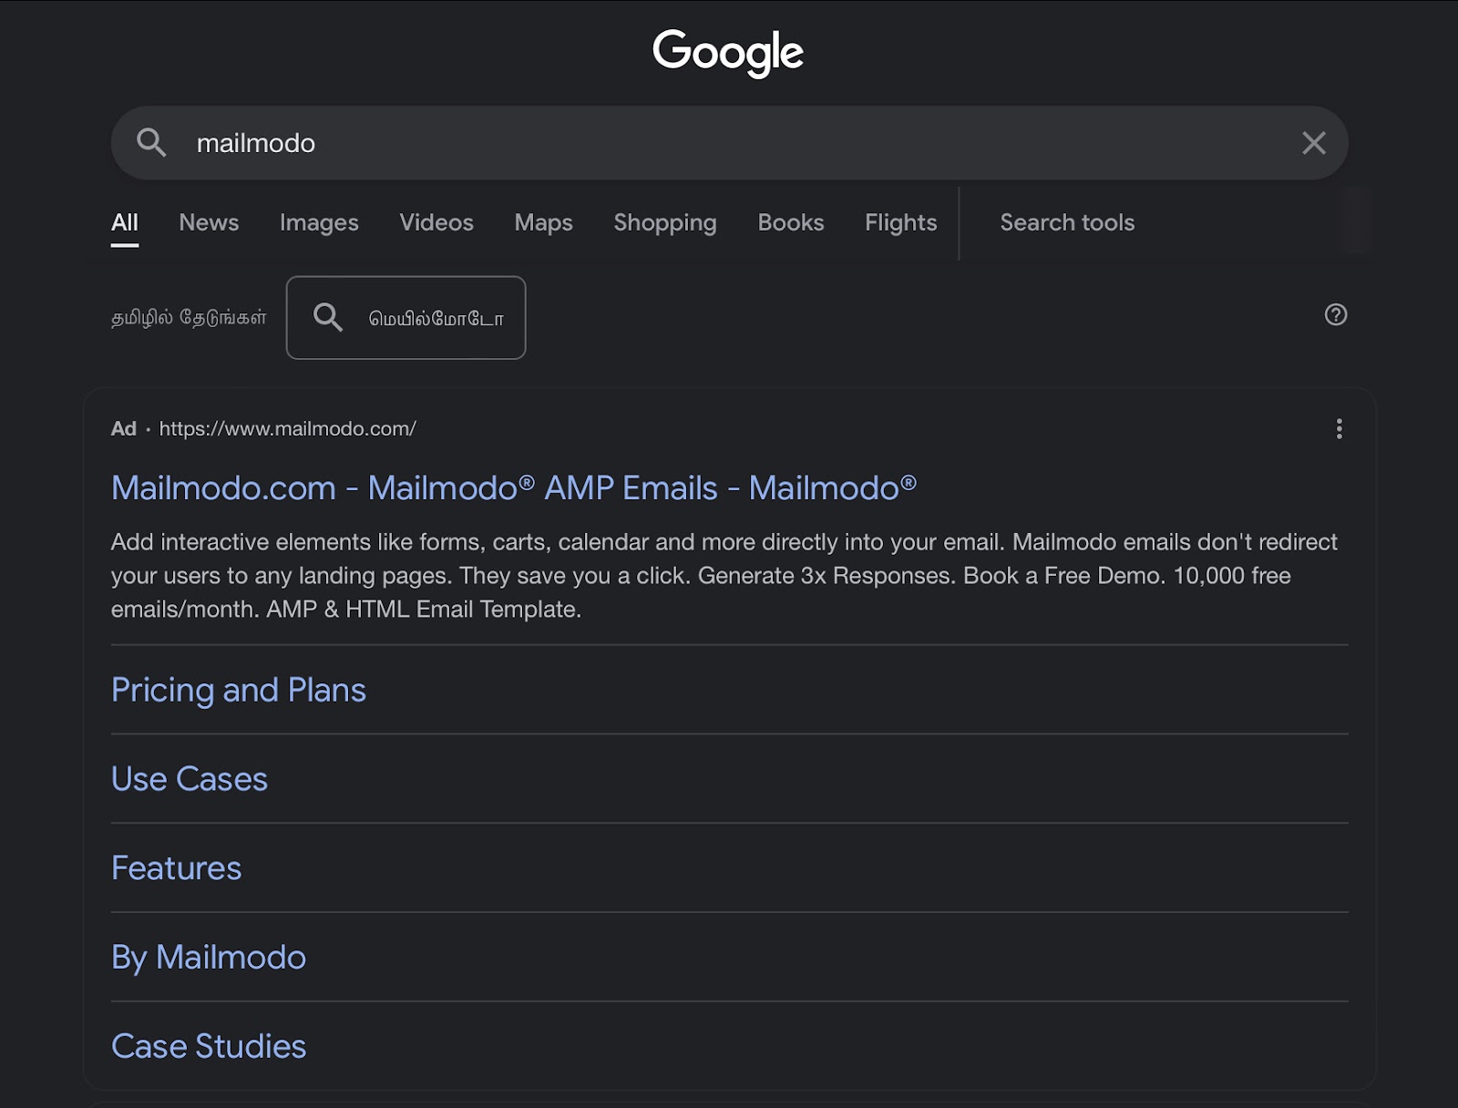Click the https://www.mailmodo.com/ ad URL
The height and width of the screenshot is (1108, 1458).
tap(287, 428)
